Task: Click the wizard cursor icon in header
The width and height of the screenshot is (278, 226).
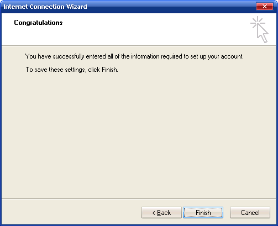Action: 259,29
